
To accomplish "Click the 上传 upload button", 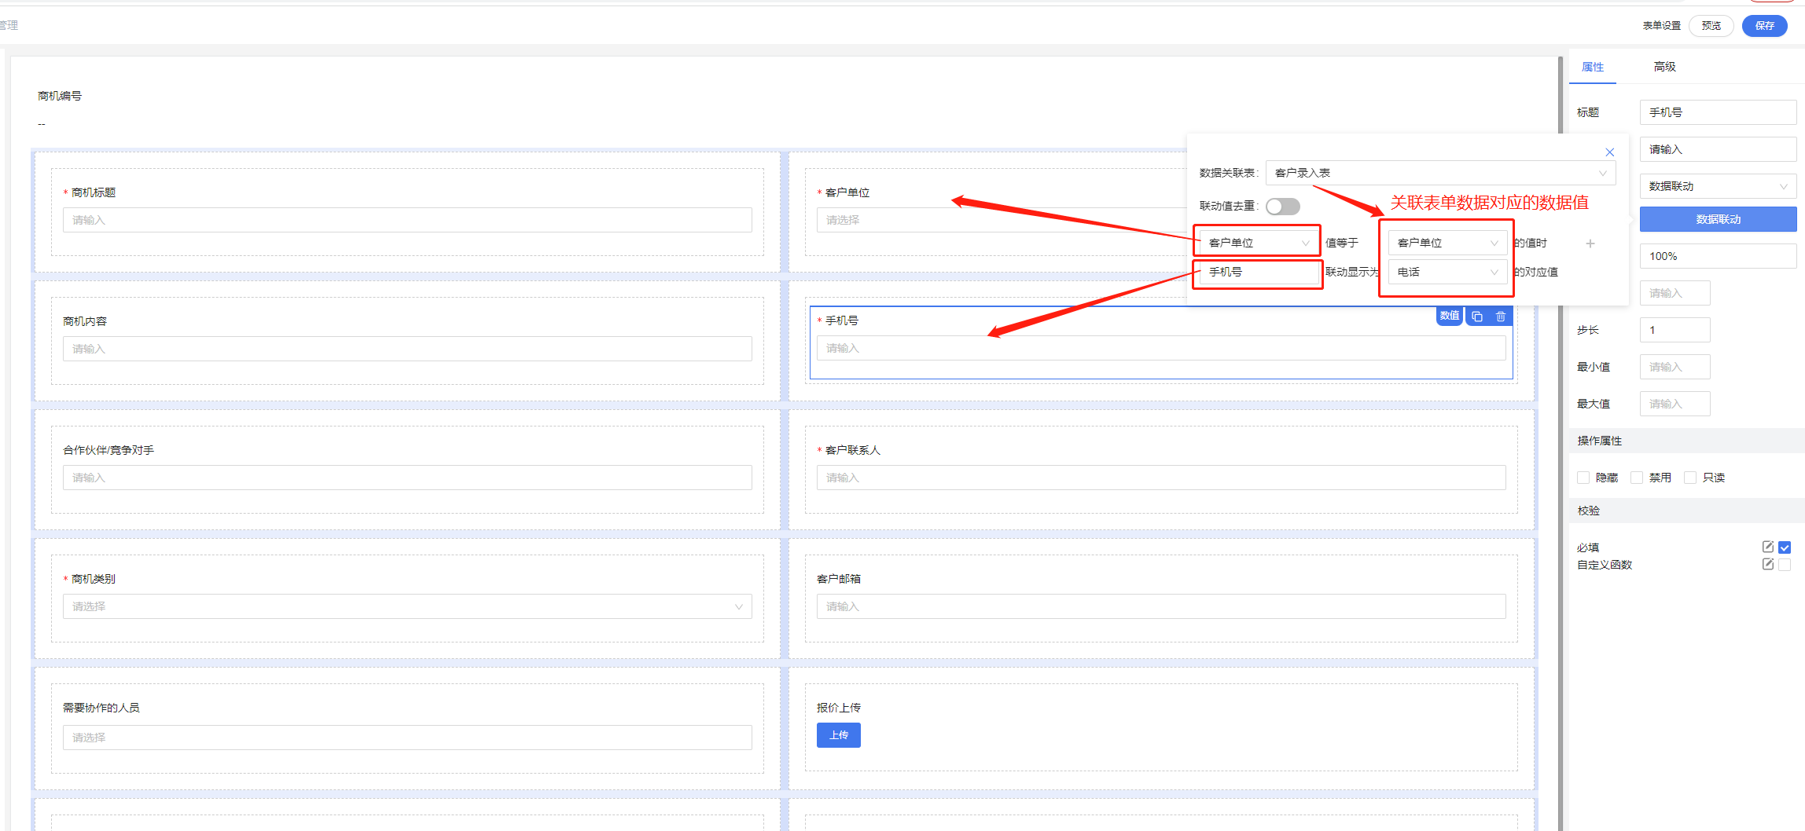I will [x=838, y=735].
